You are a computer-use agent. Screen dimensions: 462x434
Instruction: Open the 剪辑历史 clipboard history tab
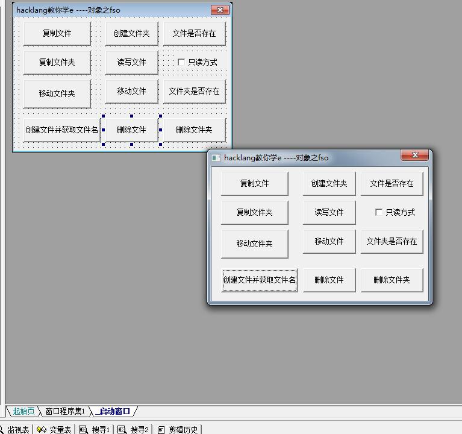click(x=178, y=430)
